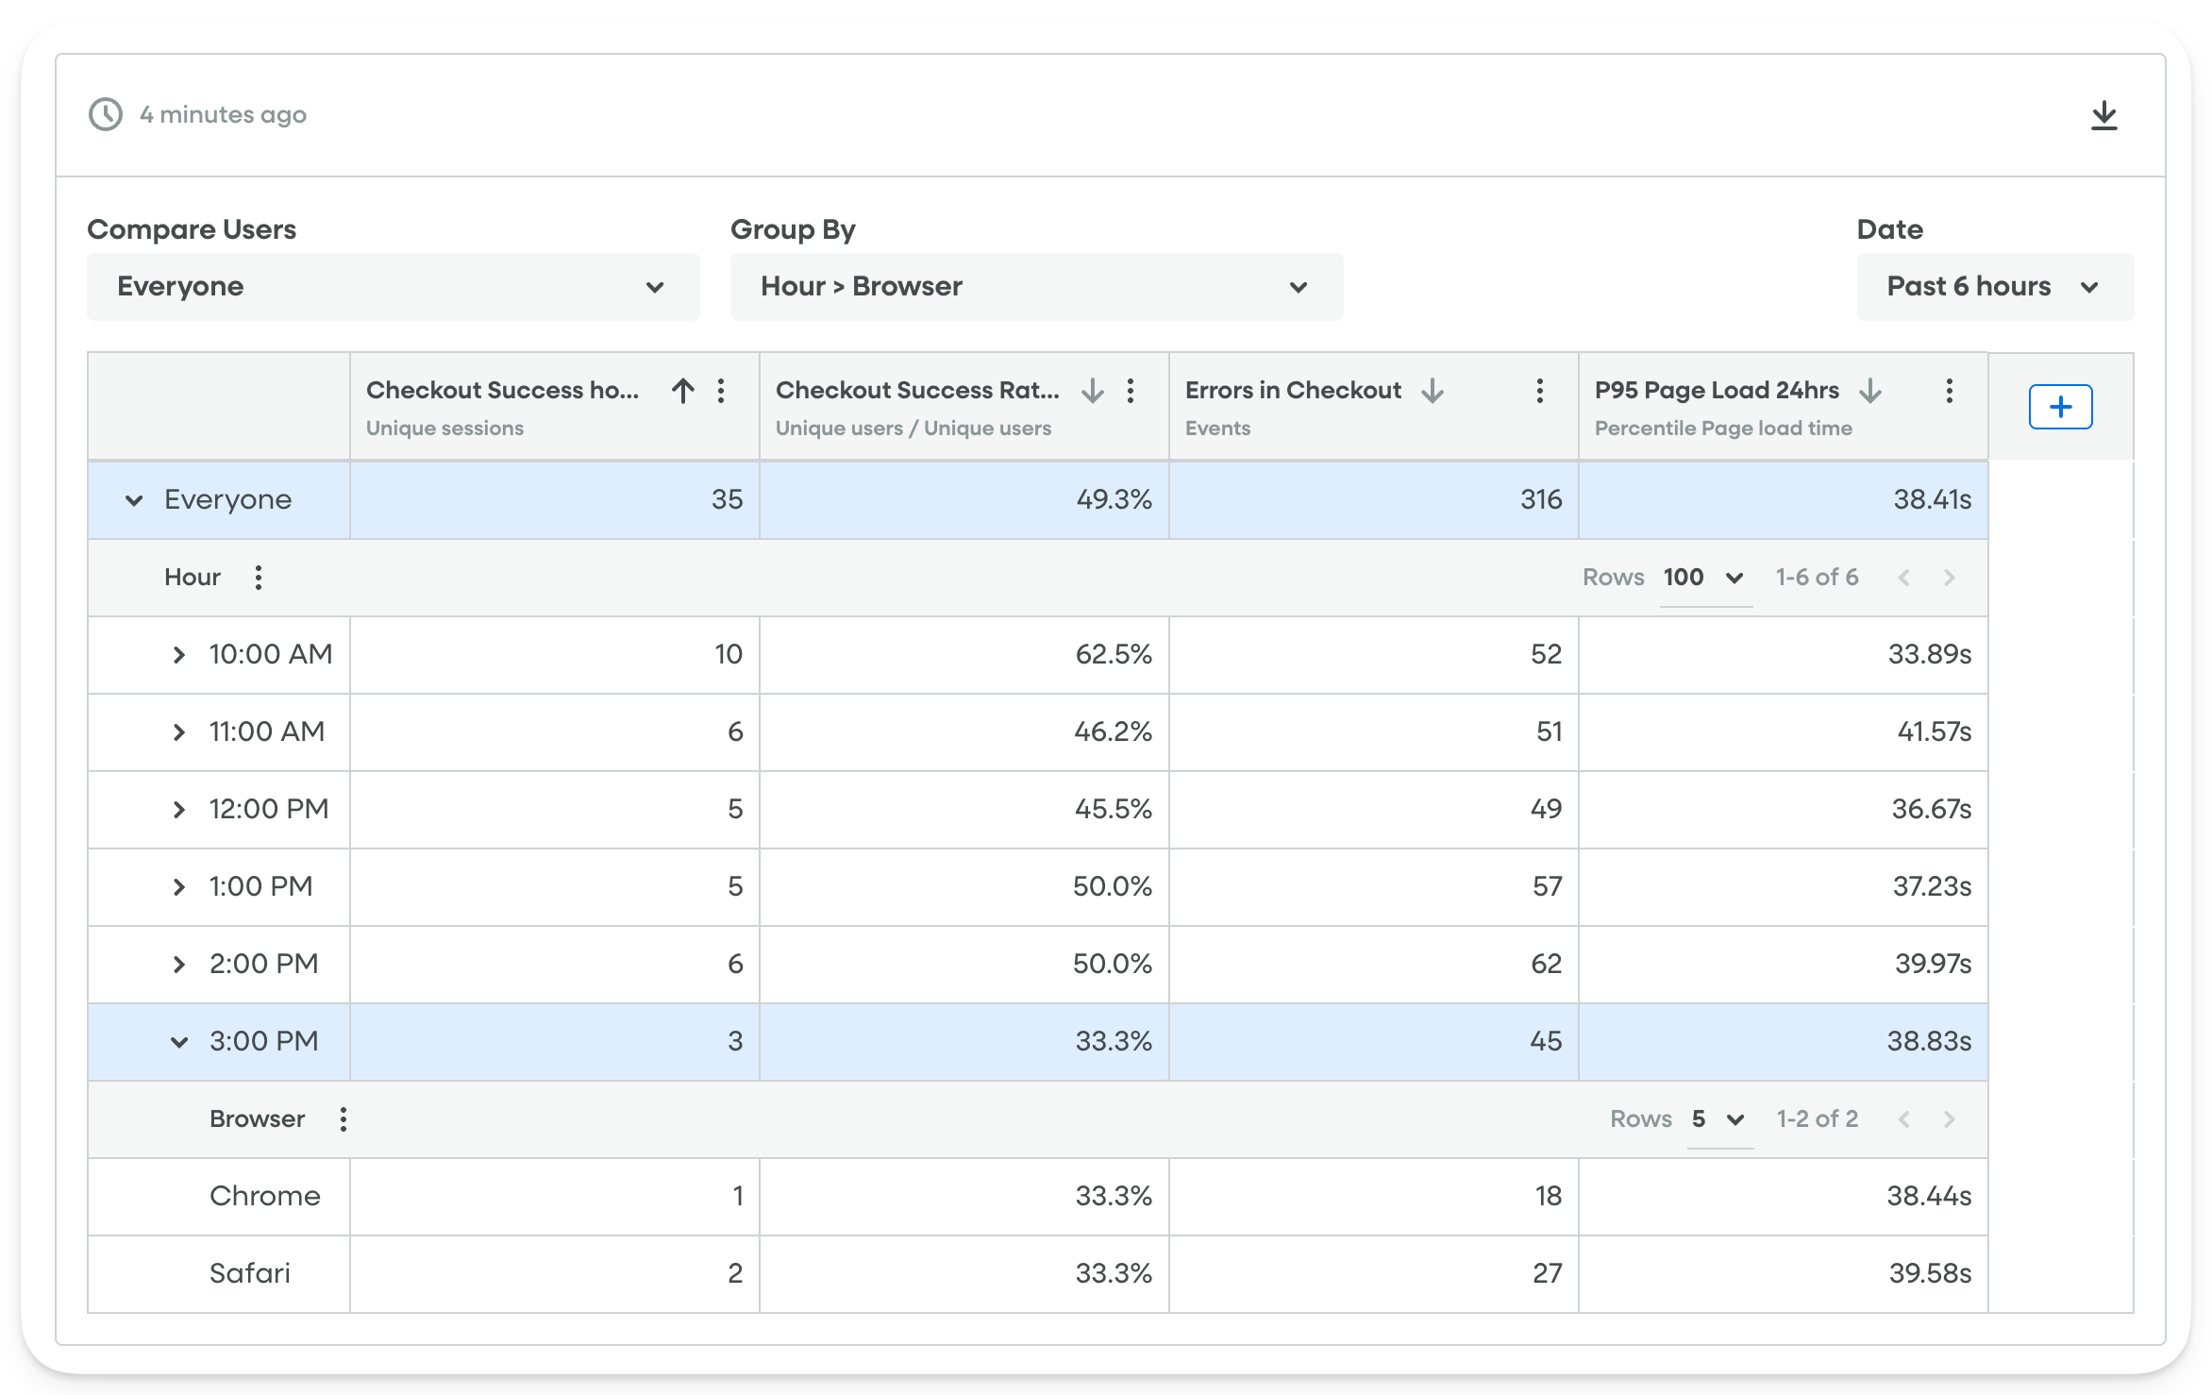The image size is (2212, 1395).
Task: Add a new metric column with the plus icon
Action: [2060, 406]
